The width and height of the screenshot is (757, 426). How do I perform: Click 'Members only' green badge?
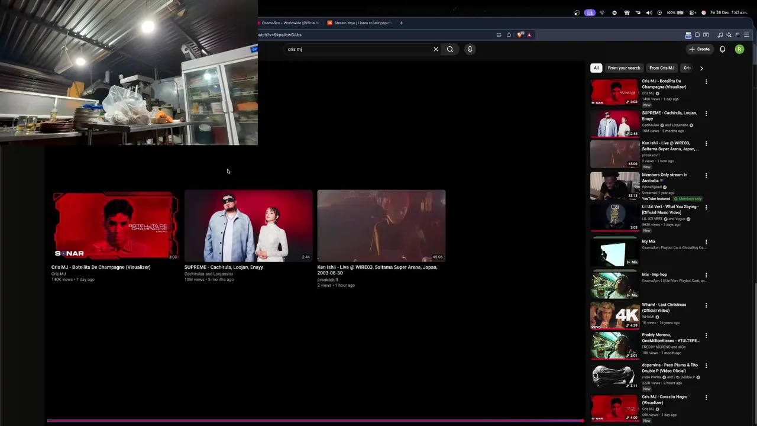pos(688,199)
